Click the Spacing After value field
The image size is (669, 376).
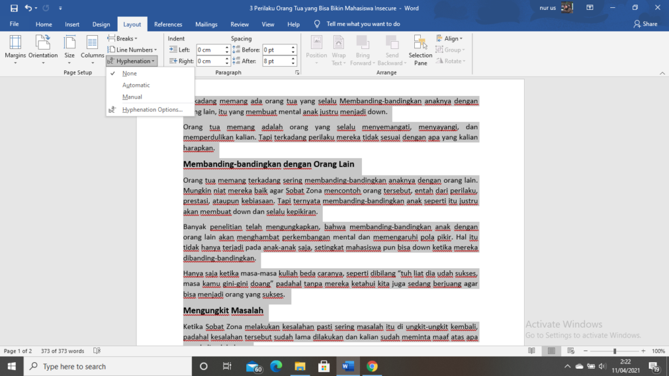pos(276,61)
